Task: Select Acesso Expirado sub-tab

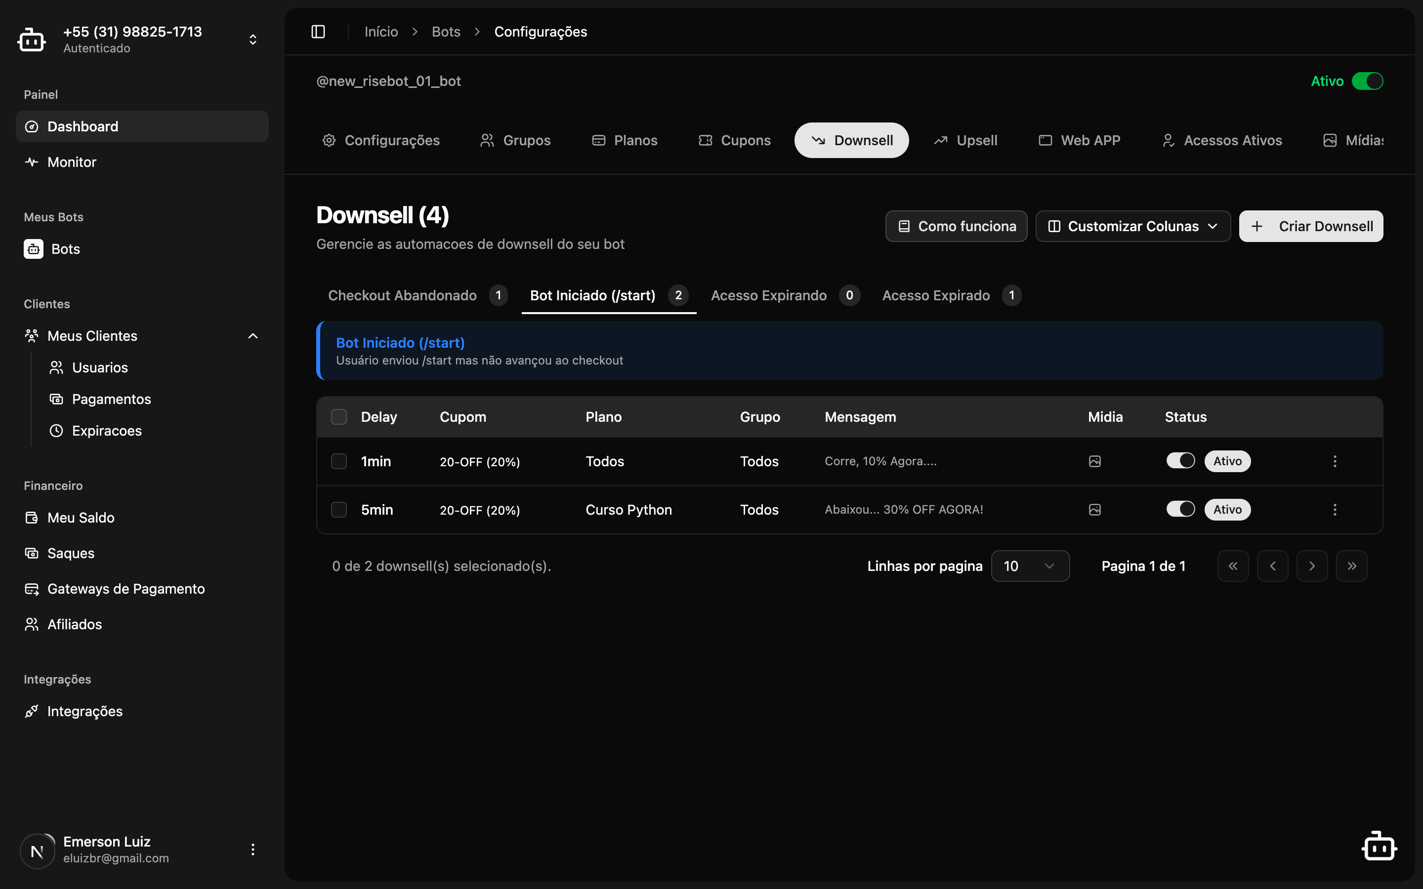Action: click(x=952, y=296)
